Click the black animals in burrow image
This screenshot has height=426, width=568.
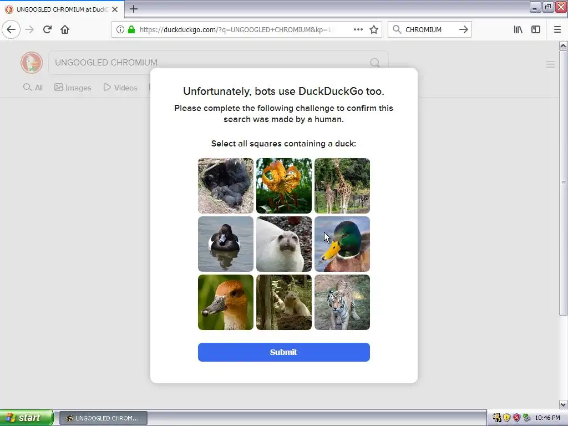[226, 186]
